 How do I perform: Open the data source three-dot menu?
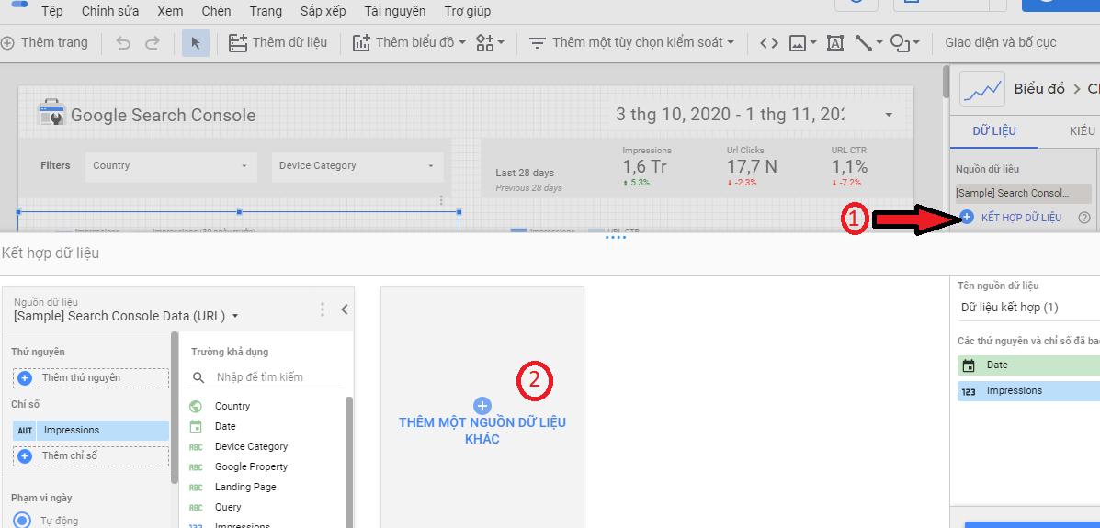tap(322, 309)
